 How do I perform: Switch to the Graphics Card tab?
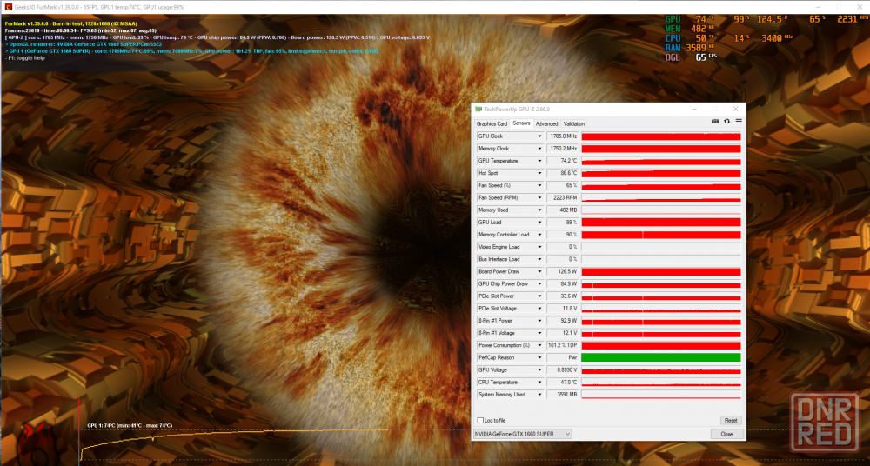point(492,123)
